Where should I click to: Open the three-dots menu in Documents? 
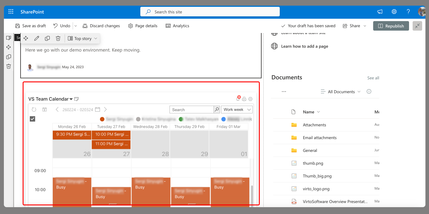coord(284,92)
